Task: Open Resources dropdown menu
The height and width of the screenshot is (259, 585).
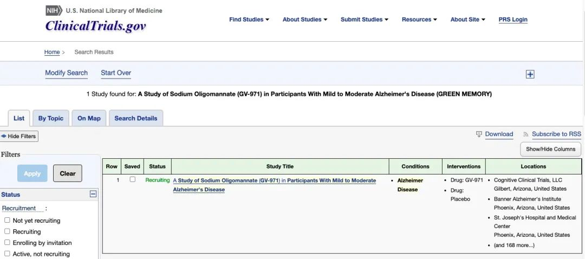Action: (419, 20)
